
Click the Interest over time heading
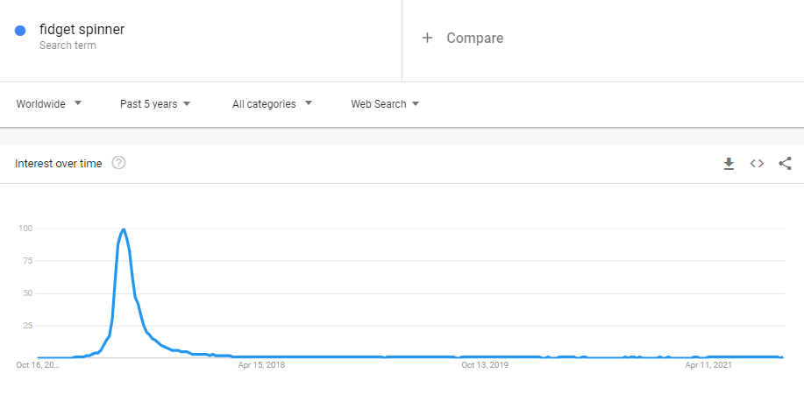(x=59, y=164)
